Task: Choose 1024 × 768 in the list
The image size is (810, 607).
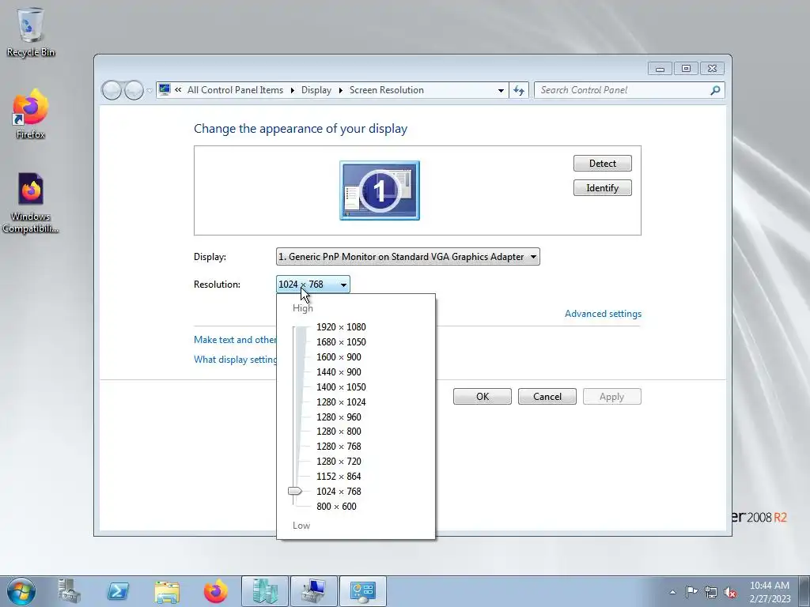Action: click(339, 491)
